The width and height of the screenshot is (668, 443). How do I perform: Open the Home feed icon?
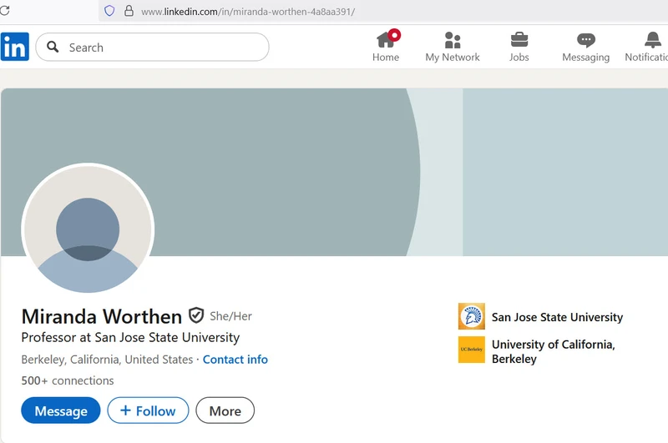[x=386, y=40]
